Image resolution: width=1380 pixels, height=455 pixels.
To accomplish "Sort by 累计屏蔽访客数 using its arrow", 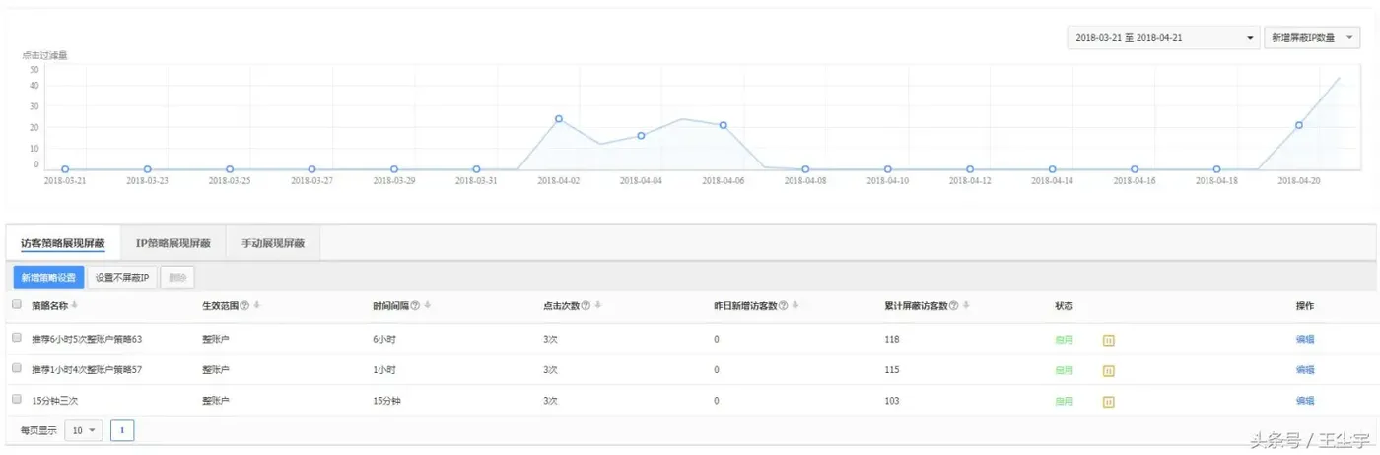I will 967,306.
